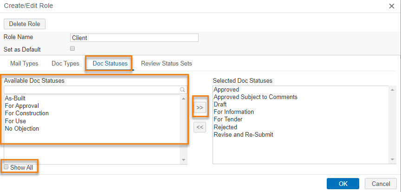Click into the Role Name text field
Viewport: 401px width, 192px height.
[x=134, y=38]
